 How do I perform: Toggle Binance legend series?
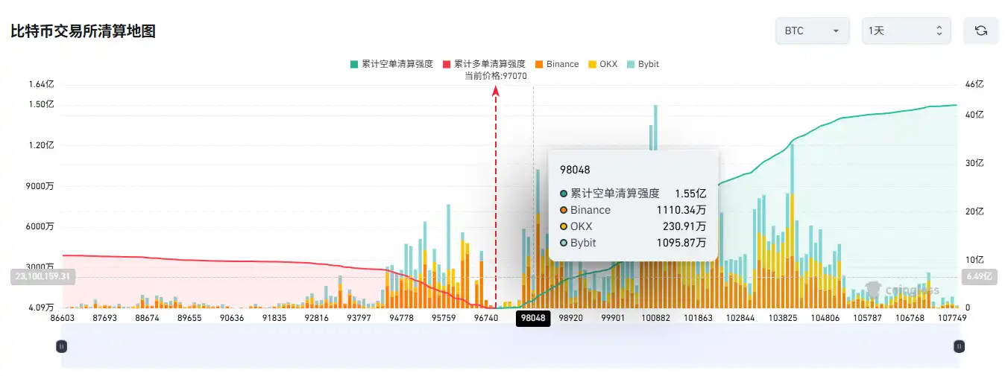point(556,64)
